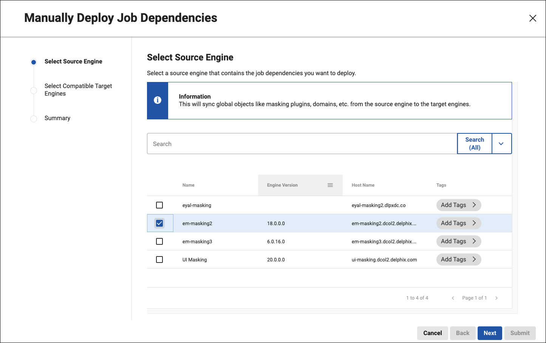The height and width of the screenshot is (343, 546).
Task: Select the em-masking3 engine checkbox
Action: click(159, 241)
